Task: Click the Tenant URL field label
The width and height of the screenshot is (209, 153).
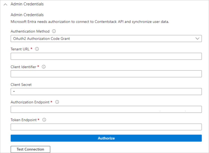Action: [20, 49]
